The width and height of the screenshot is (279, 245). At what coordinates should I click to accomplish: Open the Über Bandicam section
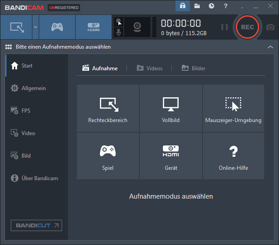tap(36, 178)
